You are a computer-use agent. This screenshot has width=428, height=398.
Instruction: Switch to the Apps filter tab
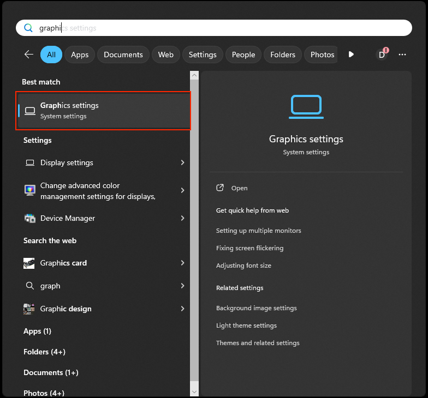pos(80,55)
